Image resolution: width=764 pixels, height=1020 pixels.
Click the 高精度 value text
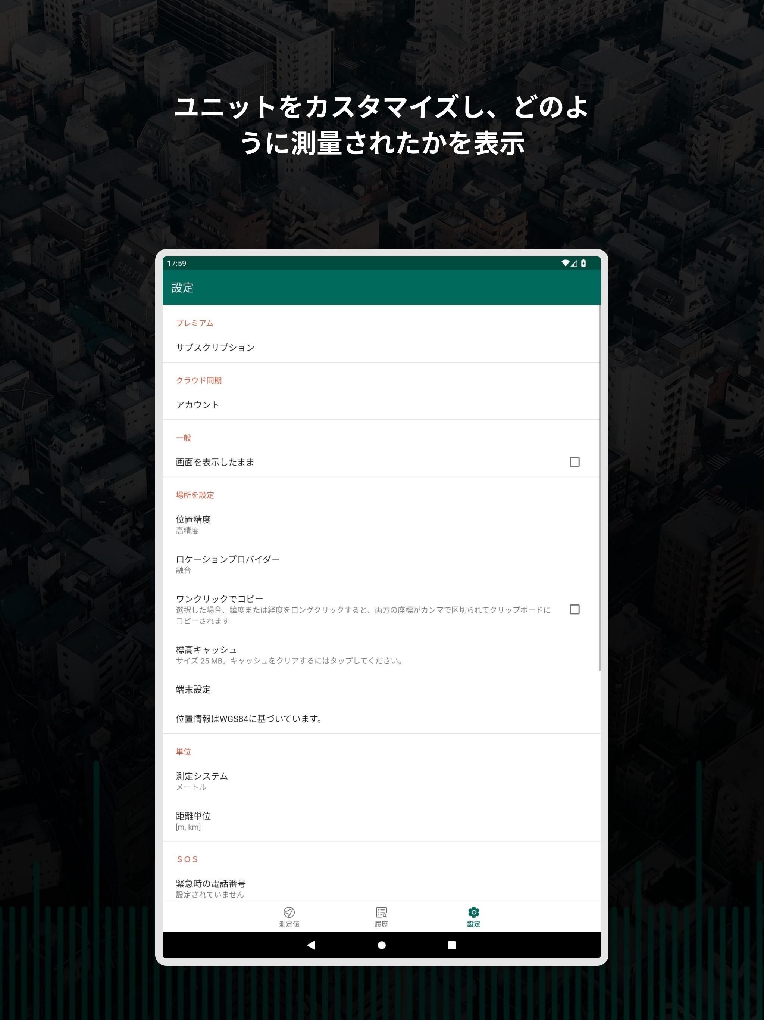click(187, 531)
